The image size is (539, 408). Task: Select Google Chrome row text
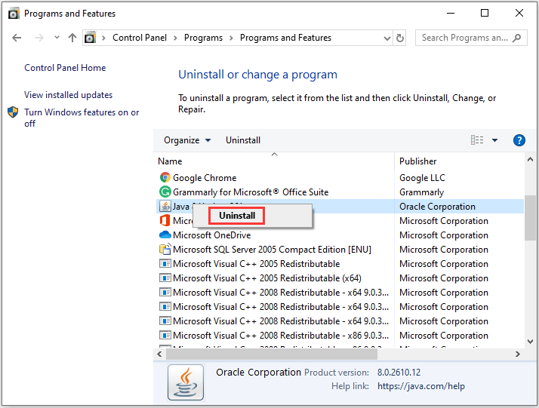(205, 178)
